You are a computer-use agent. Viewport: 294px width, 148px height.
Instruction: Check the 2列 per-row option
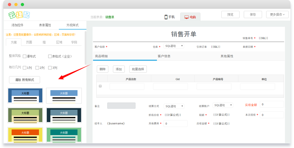click(x=37, y=68)
